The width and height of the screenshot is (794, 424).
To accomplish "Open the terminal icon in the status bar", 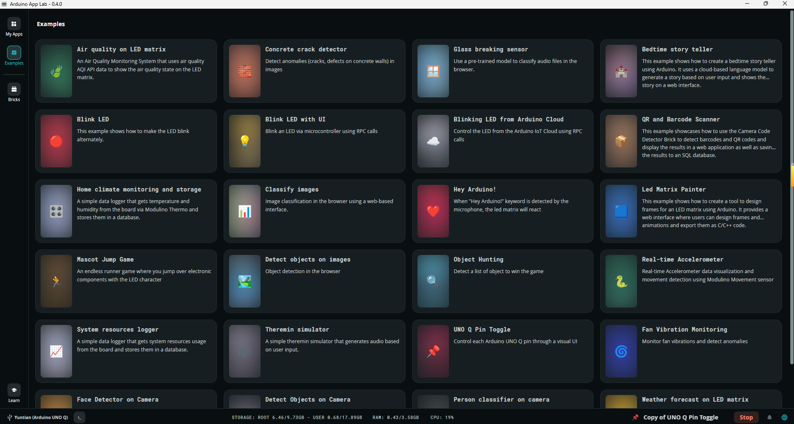I will [x=80, y=417].
